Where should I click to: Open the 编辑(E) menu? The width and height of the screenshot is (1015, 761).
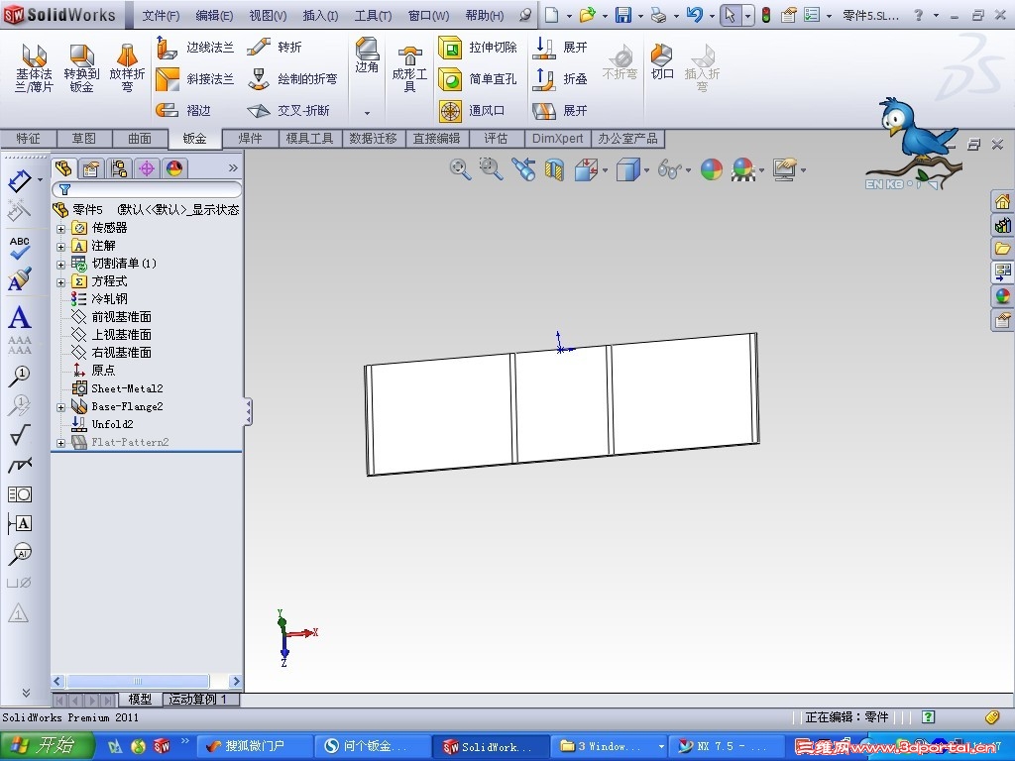214,16
